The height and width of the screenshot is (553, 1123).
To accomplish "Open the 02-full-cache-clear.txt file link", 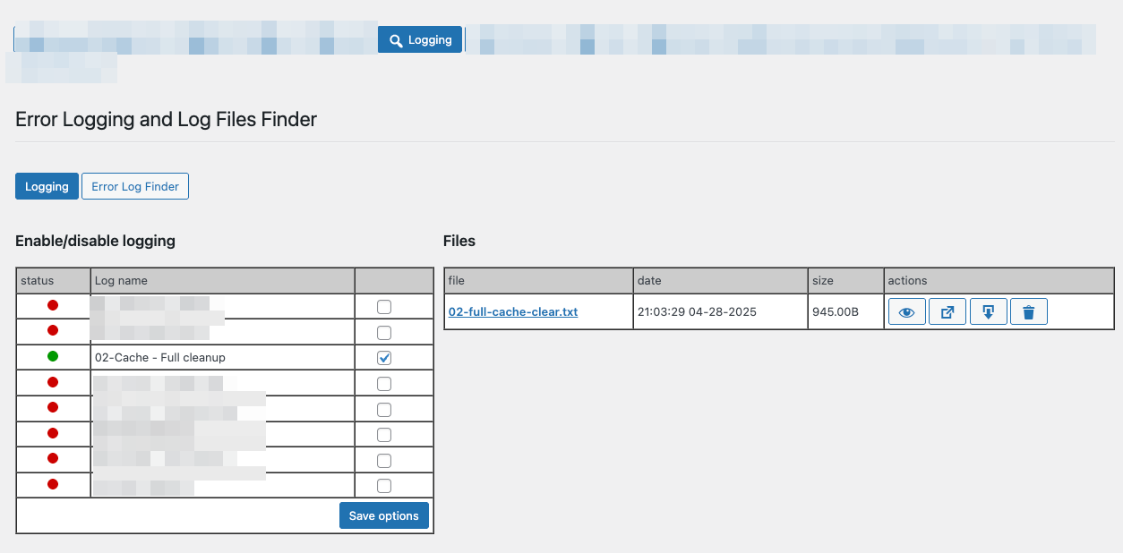I will (x=513, y=312).
